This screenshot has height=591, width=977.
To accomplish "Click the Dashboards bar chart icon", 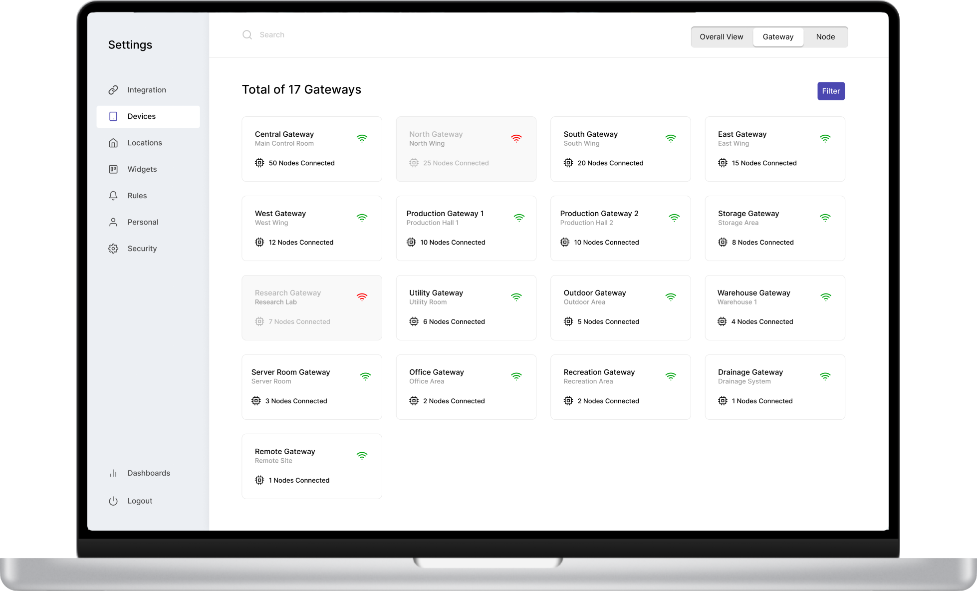I will click(113, 473).
